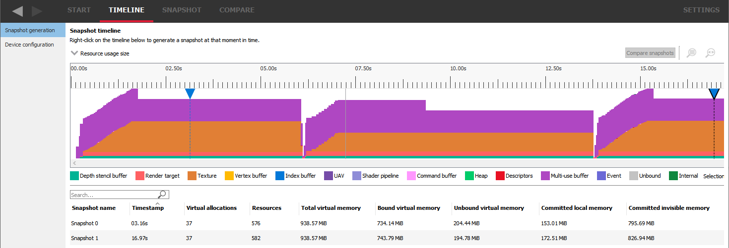729x248 pixels.
Task: Sort the table by Timestamp column
Action: (148, 208)
